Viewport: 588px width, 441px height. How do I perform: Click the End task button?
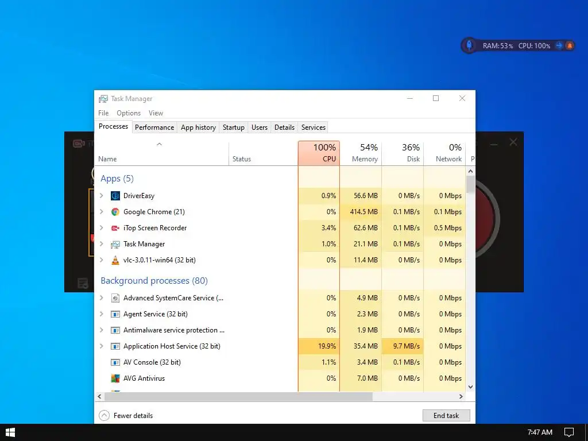point(446,416)
